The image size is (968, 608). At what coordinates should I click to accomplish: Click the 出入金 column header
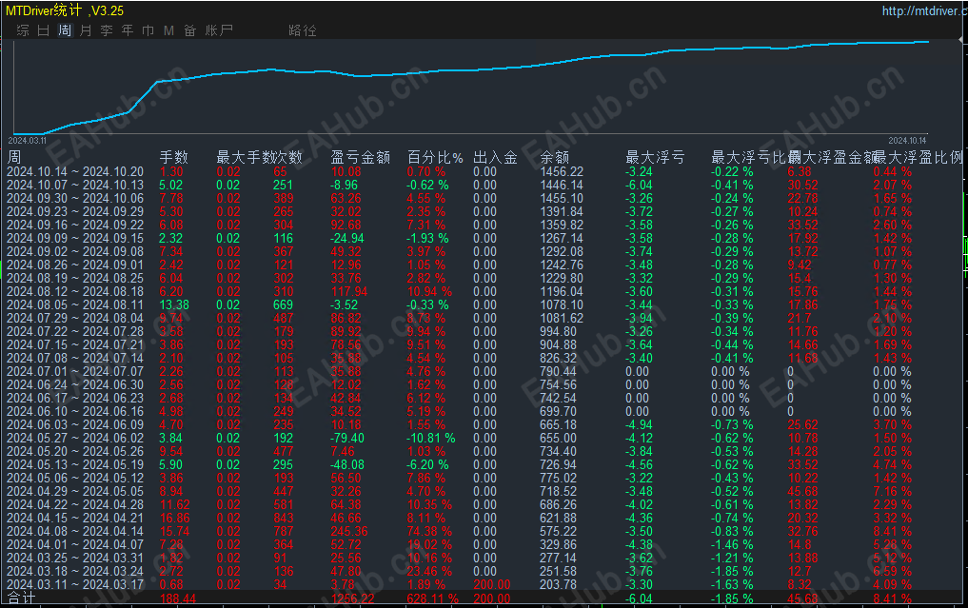(x=495, y=157)
